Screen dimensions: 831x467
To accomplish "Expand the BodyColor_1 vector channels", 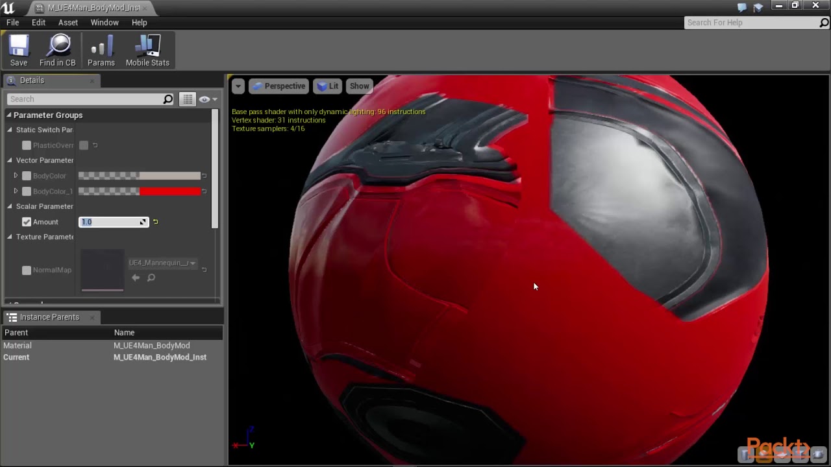I will (16, 191).
